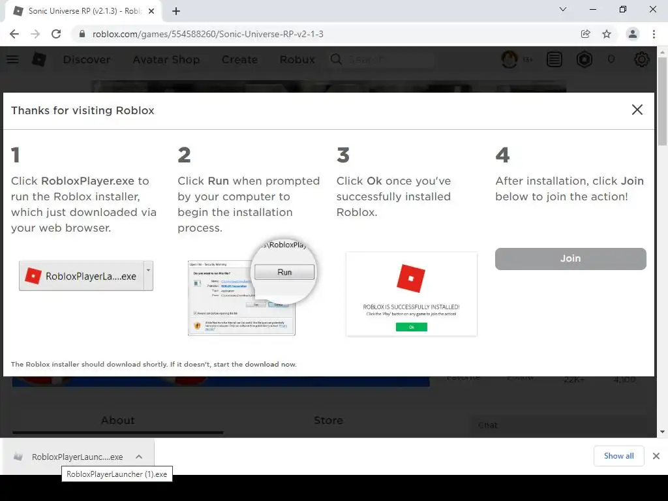This screenshot has width=668, height=501.
Task: Open the tab search chevron
Action: coord(563,9)
